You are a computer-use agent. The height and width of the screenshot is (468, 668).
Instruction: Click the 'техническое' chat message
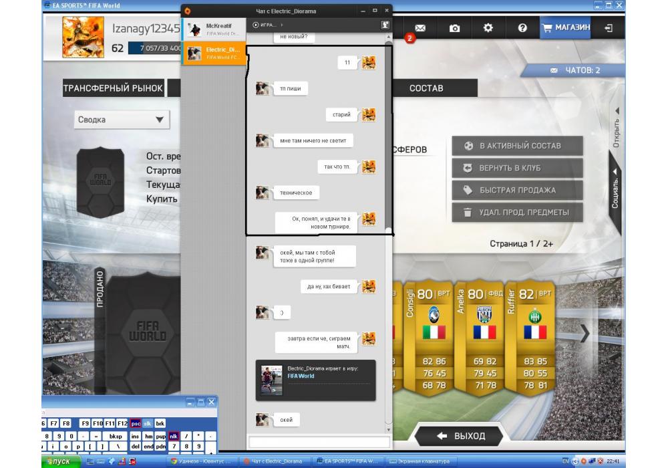coord(296,193)
